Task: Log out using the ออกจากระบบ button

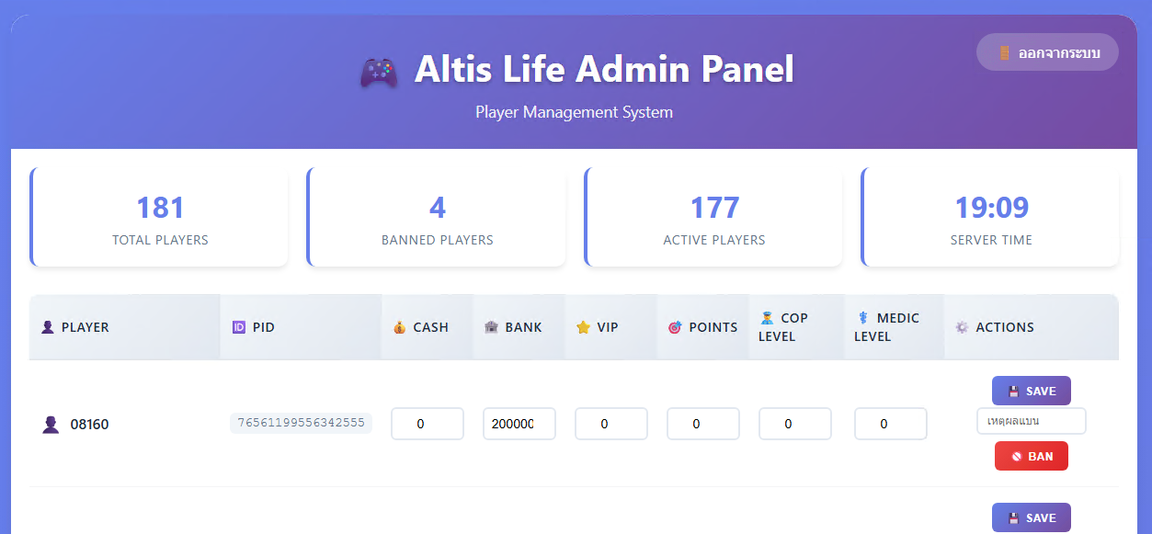Action: click(x=1047, y=52)
